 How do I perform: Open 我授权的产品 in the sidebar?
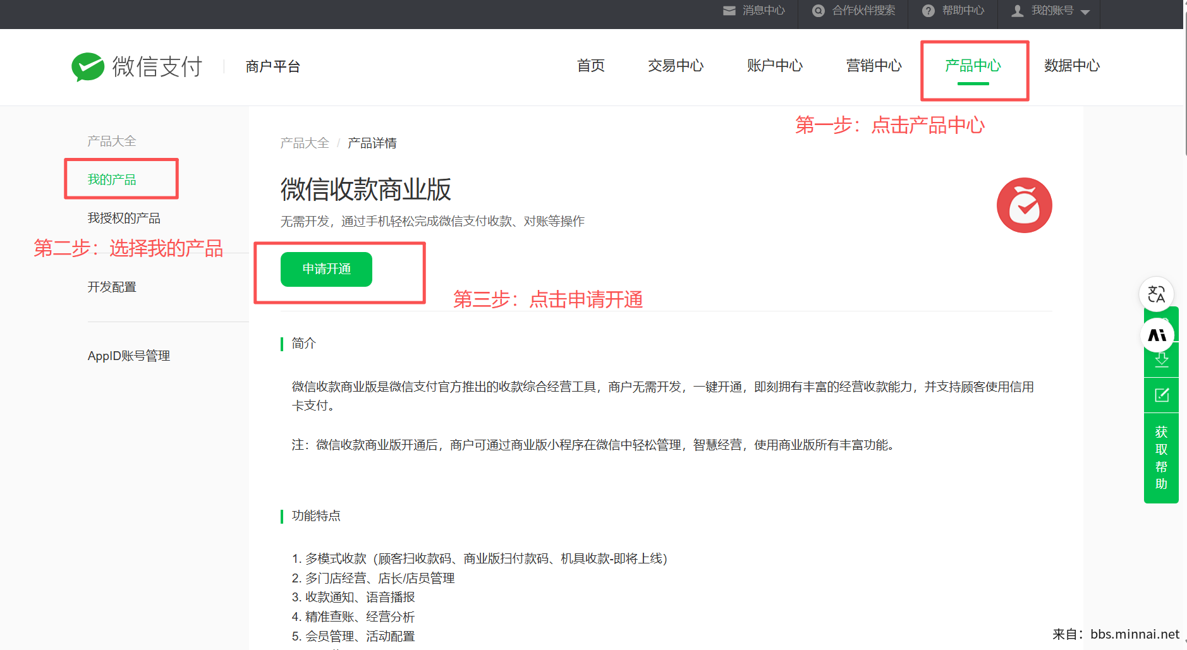click(124, 218)
